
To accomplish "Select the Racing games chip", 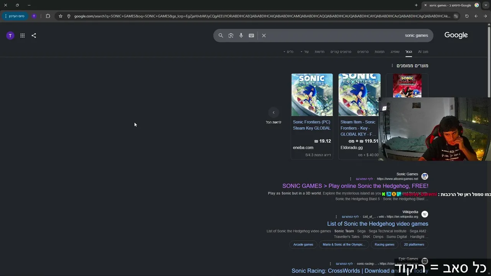I will point(384,245).
